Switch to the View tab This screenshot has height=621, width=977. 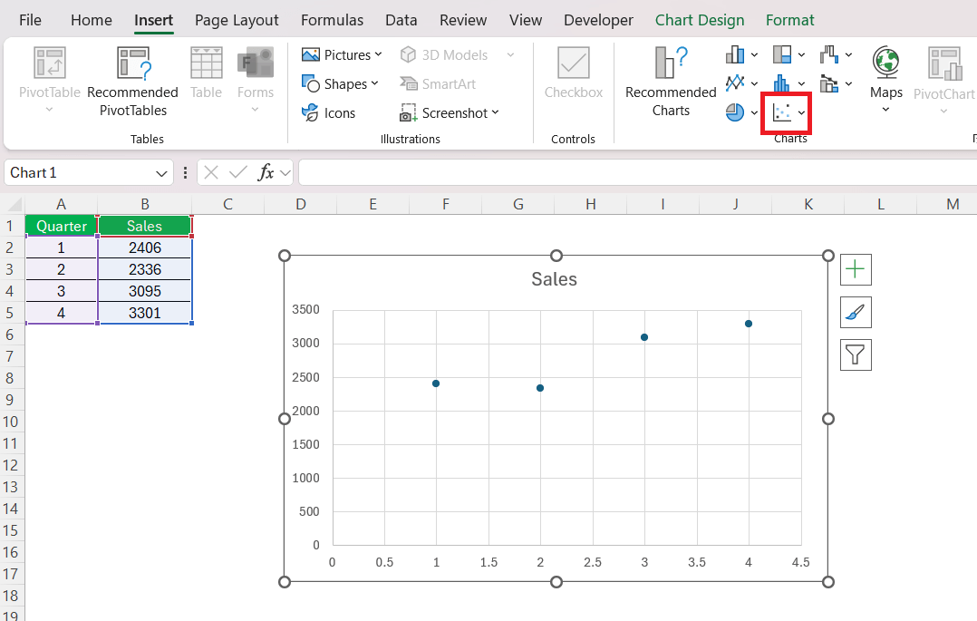(526, 20)
